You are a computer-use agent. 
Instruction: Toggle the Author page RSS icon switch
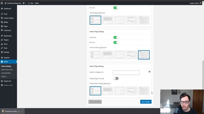pyautogui.click(x=116, y=42)
